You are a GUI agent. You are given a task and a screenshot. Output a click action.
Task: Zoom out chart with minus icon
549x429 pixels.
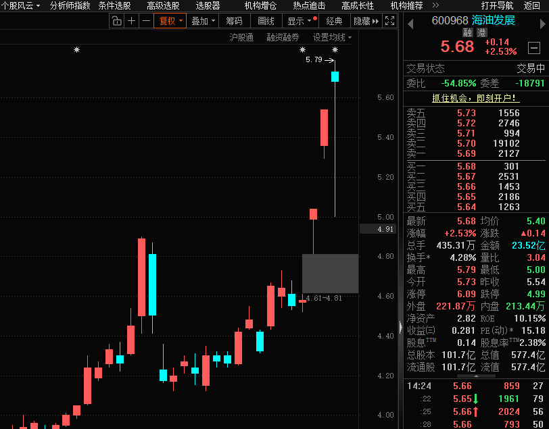point(146,21)
